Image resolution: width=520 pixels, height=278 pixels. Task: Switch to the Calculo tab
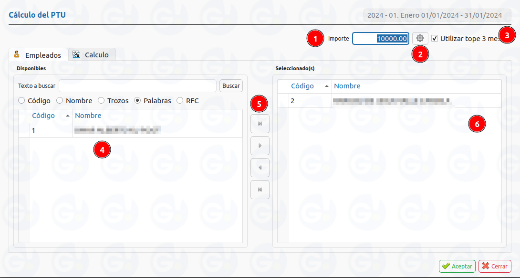[92, 55]
